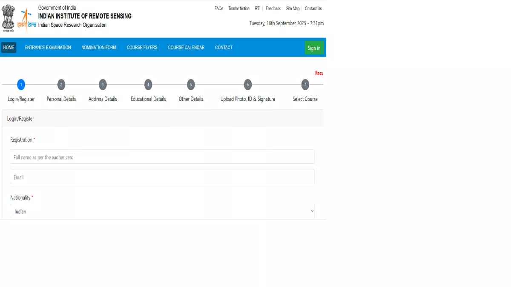The image size is (511, 287).
Task: Click the Nationality field label
Action: [x=20, y=198]
